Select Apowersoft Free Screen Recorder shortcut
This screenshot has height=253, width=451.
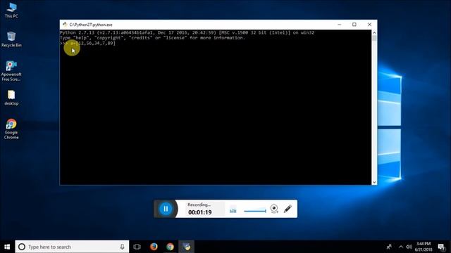point(11,71)
